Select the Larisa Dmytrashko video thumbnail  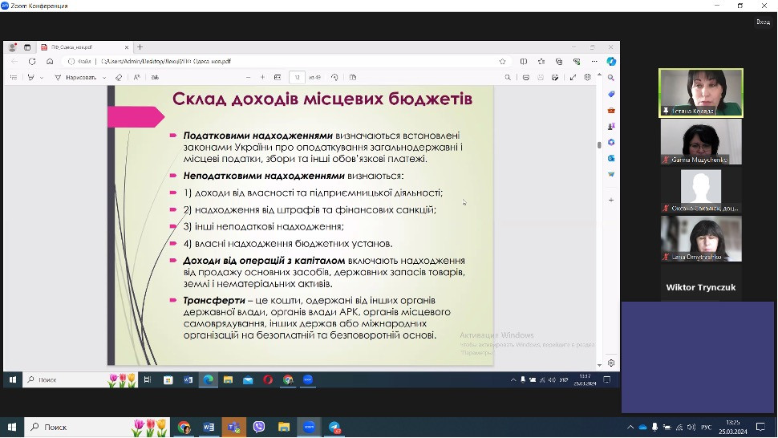(701, 238)
